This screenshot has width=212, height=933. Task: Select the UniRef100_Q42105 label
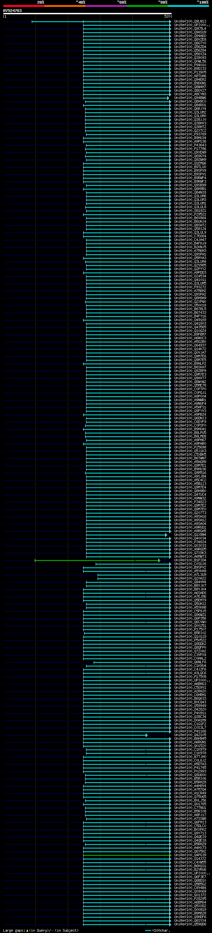pyautogui.click(x=190, y=735)
